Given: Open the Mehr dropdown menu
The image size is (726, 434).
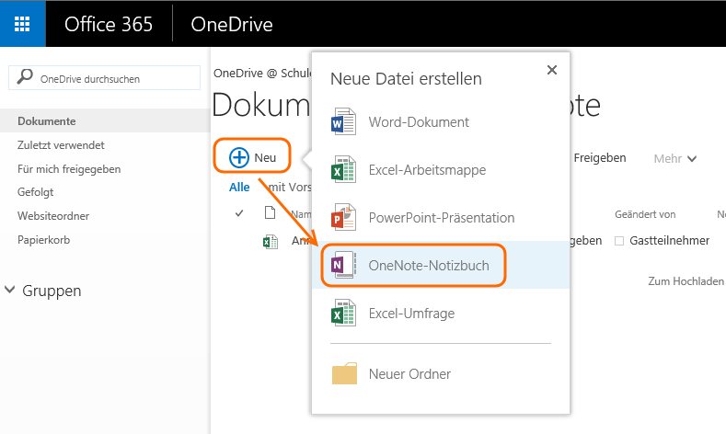Looking at the screenshot, I should 675,158.
